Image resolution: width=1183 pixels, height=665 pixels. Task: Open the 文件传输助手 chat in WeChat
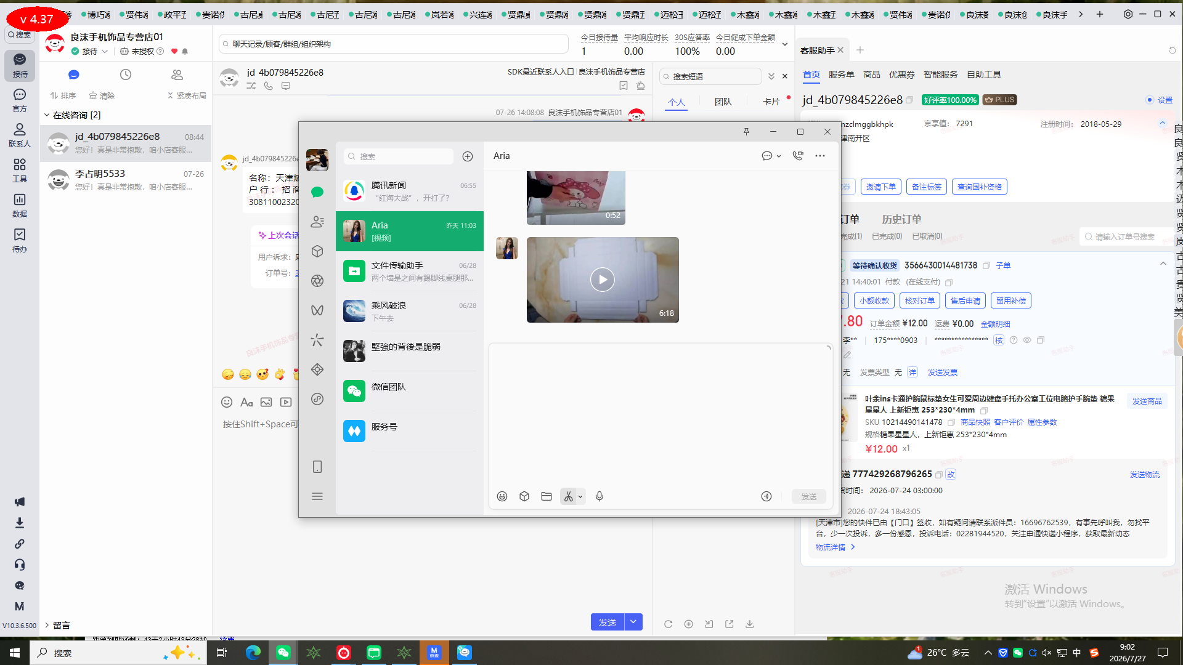click(410, 271)
